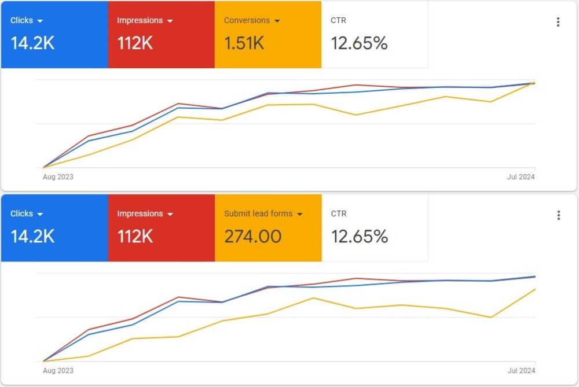
Task: Expand Impressions dropdown arrow beside Submit lead forms
Action: pyautogui.click(x=170, y=214)
